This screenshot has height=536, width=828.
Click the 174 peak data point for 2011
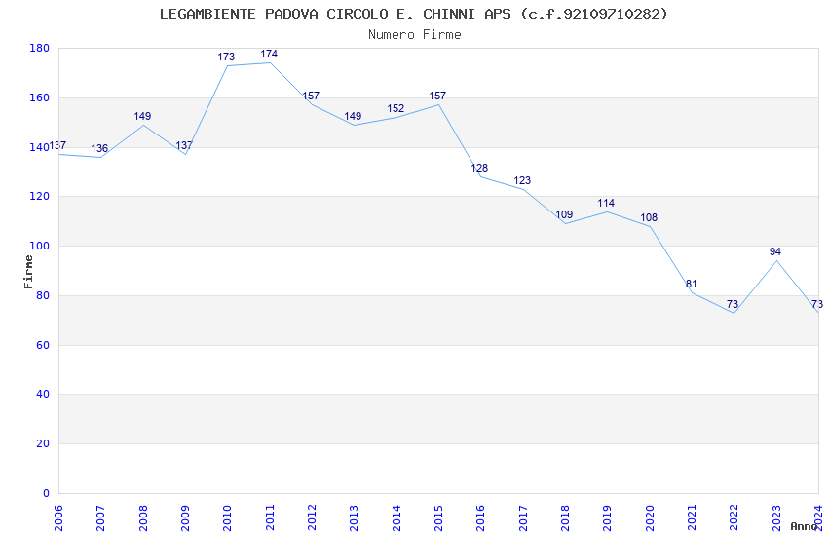[x=270, y=62]
